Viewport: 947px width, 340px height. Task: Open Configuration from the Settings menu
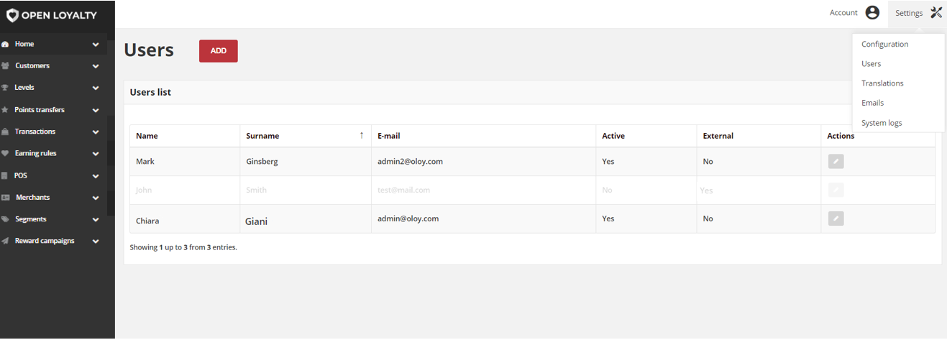[x=884, y=44]
